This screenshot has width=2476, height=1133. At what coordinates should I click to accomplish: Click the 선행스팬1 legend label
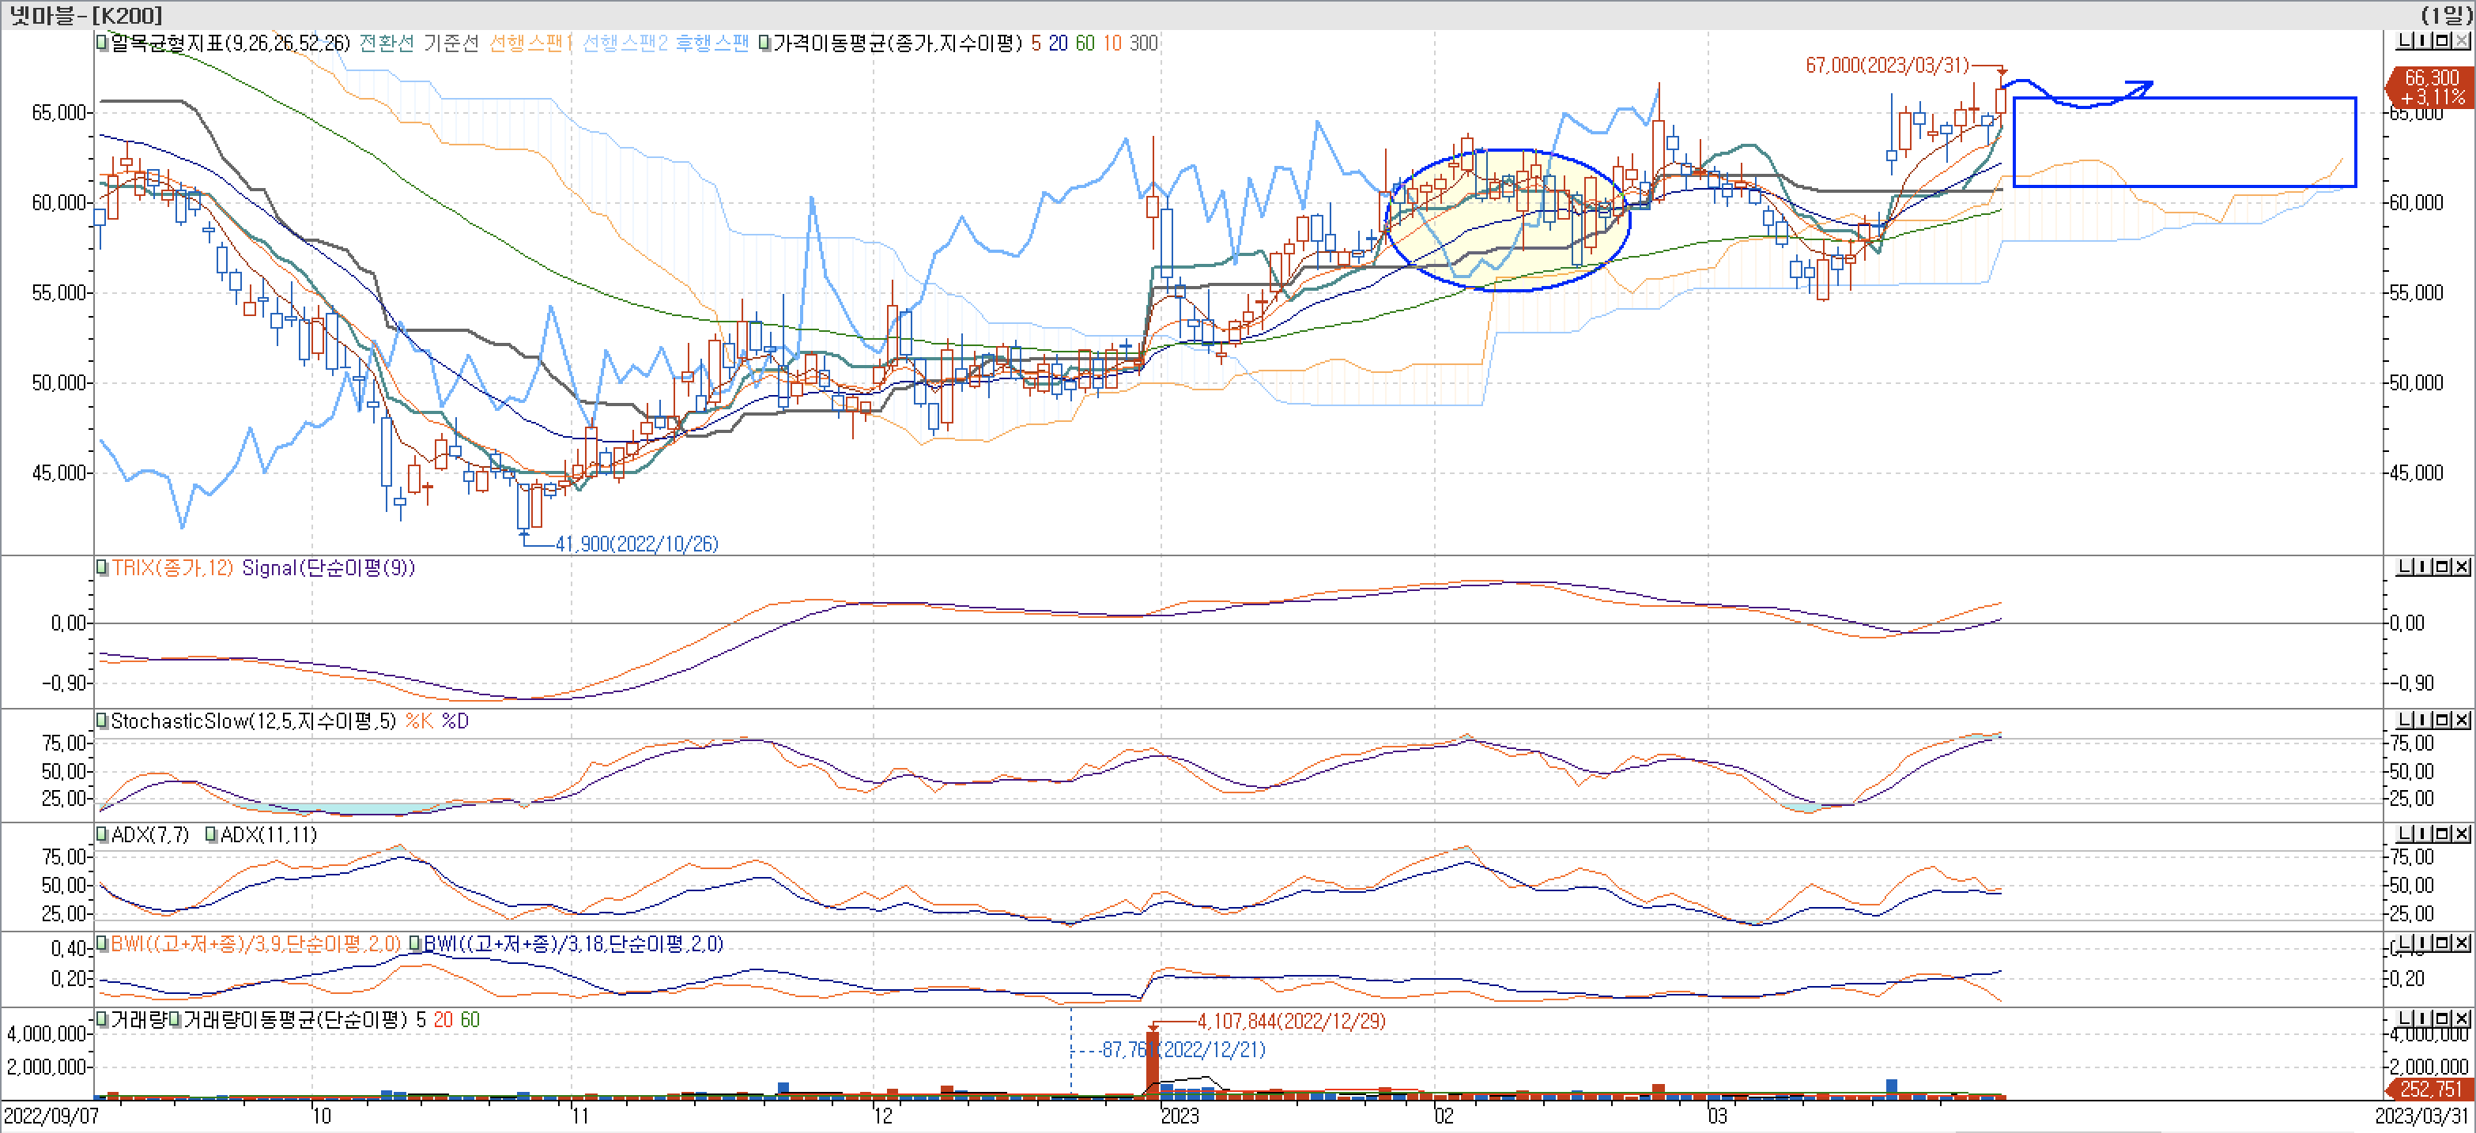click(x=530, y=43)
